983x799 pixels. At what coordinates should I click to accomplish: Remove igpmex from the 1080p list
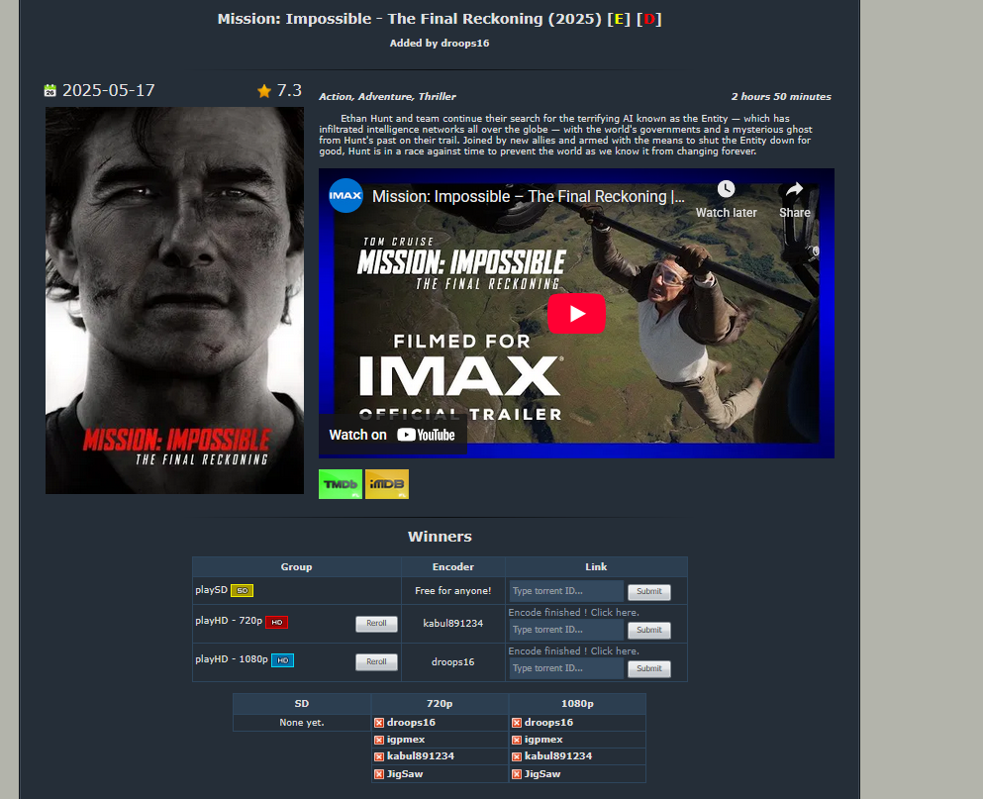coord(517,740)
